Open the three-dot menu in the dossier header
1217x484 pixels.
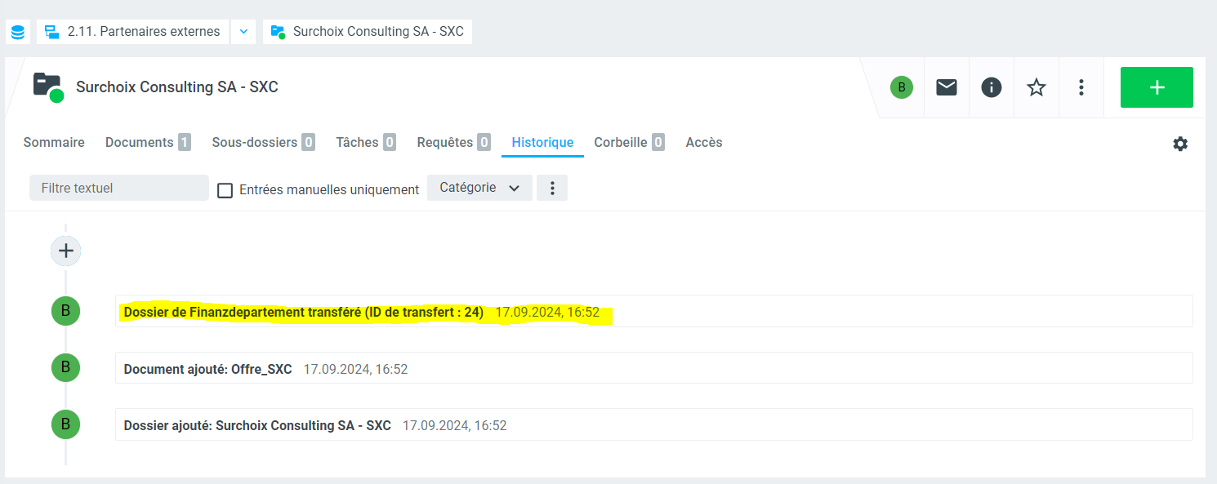click(1081, 87)
